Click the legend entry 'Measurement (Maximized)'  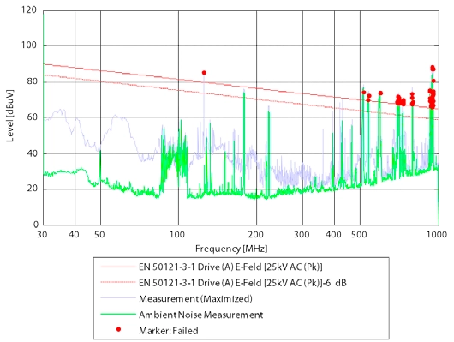(195, 298)
